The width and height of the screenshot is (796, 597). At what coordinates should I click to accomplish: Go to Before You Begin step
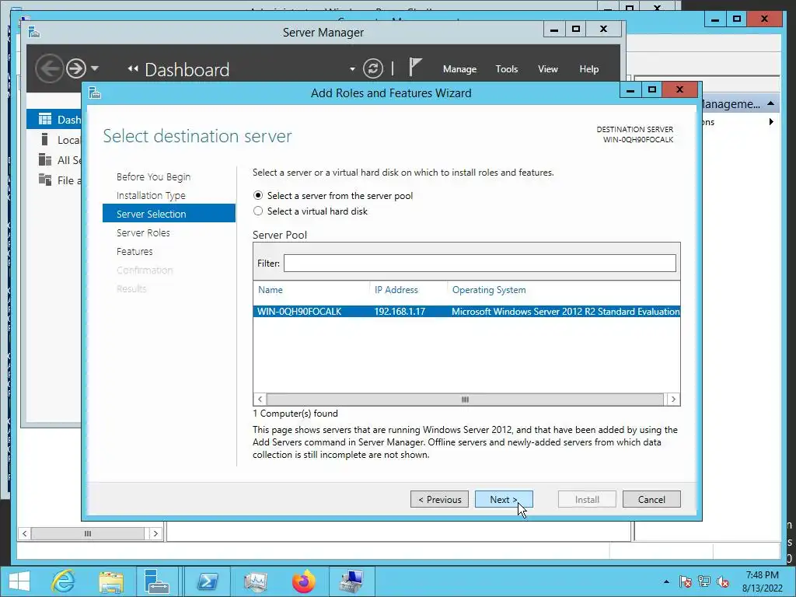153,176
